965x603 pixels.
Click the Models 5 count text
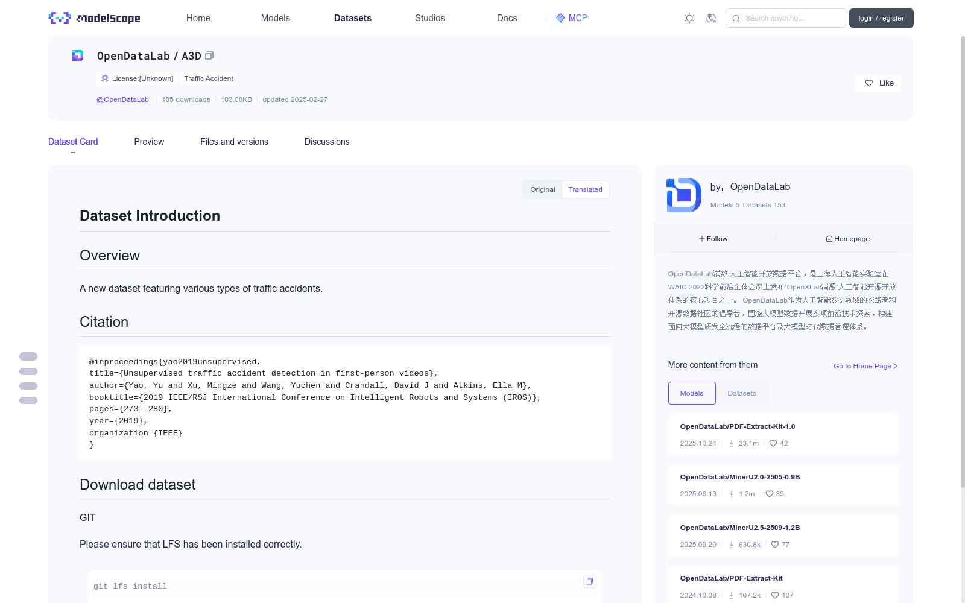(x=724, y=205)
